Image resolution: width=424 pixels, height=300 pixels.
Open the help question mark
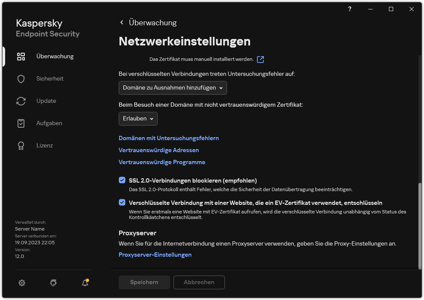coord(349,9)
